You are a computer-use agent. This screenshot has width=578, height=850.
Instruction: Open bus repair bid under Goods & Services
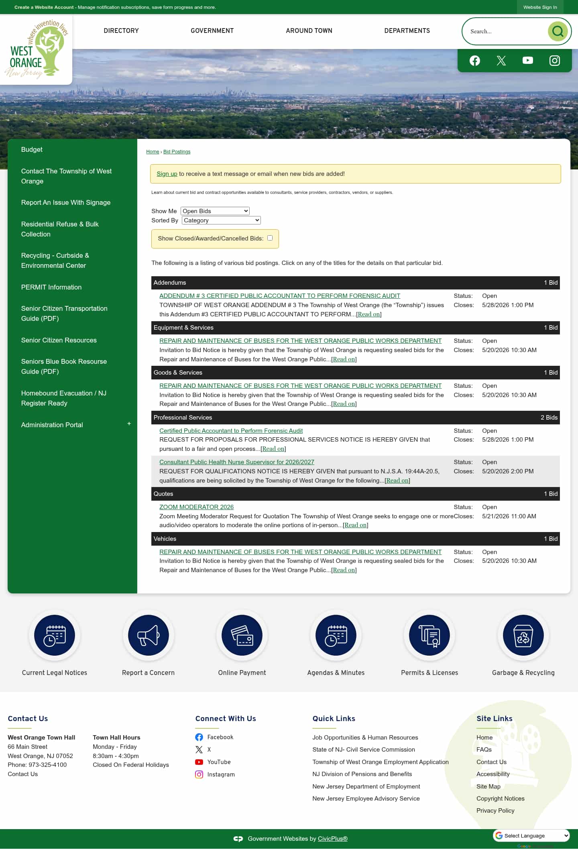[x=300, y=386]
